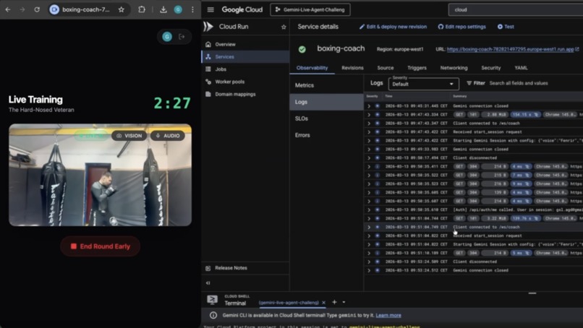Viewport: 583px width, 328px height.
Task: Click the Test button
Action: 506,27
